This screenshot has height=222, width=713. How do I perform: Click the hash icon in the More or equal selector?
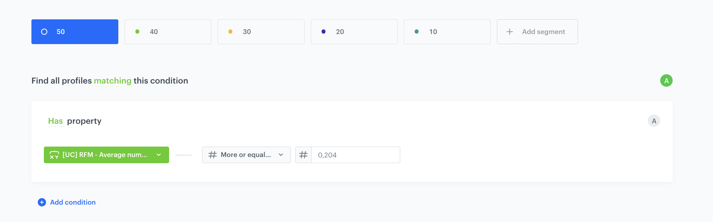click(213, 155)
